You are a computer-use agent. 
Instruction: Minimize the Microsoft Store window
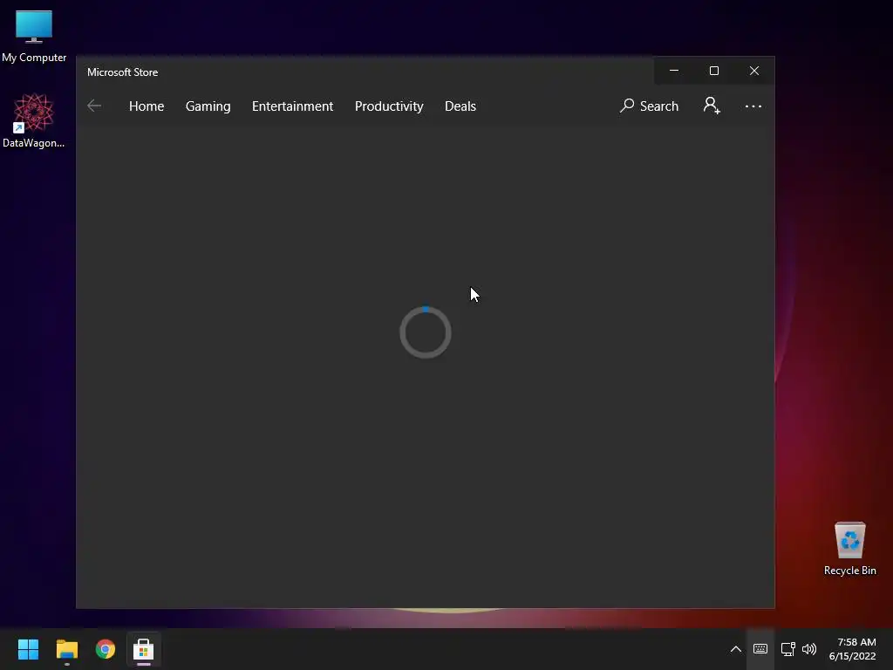tap(674, 71)
